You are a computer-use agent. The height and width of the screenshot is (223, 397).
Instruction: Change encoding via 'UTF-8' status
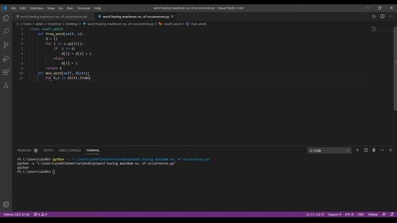(x=349, y=214)
